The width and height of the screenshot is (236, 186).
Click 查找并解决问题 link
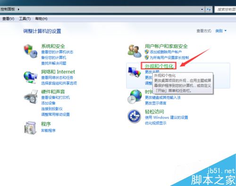point(54,63)
